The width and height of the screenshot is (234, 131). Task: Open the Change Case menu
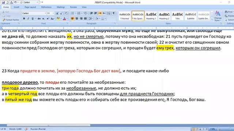(52, 19)
